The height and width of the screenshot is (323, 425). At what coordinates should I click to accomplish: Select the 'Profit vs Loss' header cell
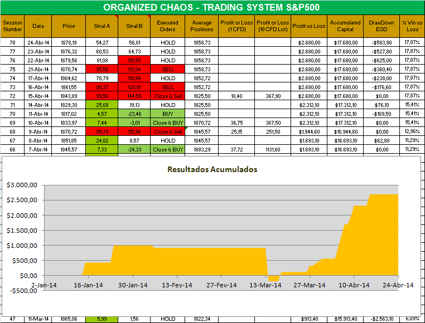click(x=309, y=26)
